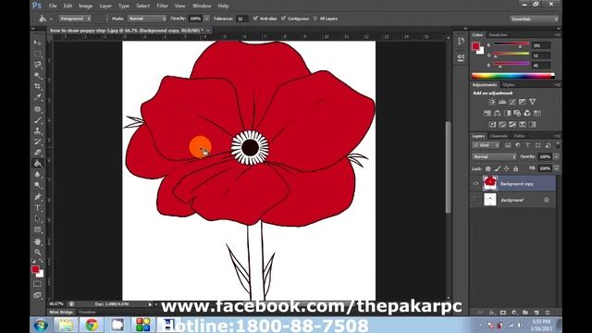The image size is (592, 333).
Task: Select the Hand tool
Action: click(x=37, y=240)
